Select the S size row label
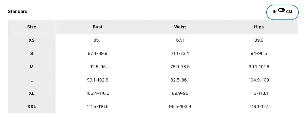305x117 pixels. coord(32,54)
